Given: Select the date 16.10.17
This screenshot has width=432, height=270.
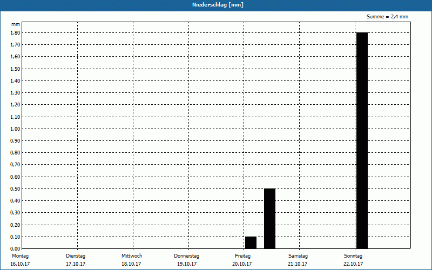Looking at the screenshot, I should pyautogui.click(x=20, y=264).
